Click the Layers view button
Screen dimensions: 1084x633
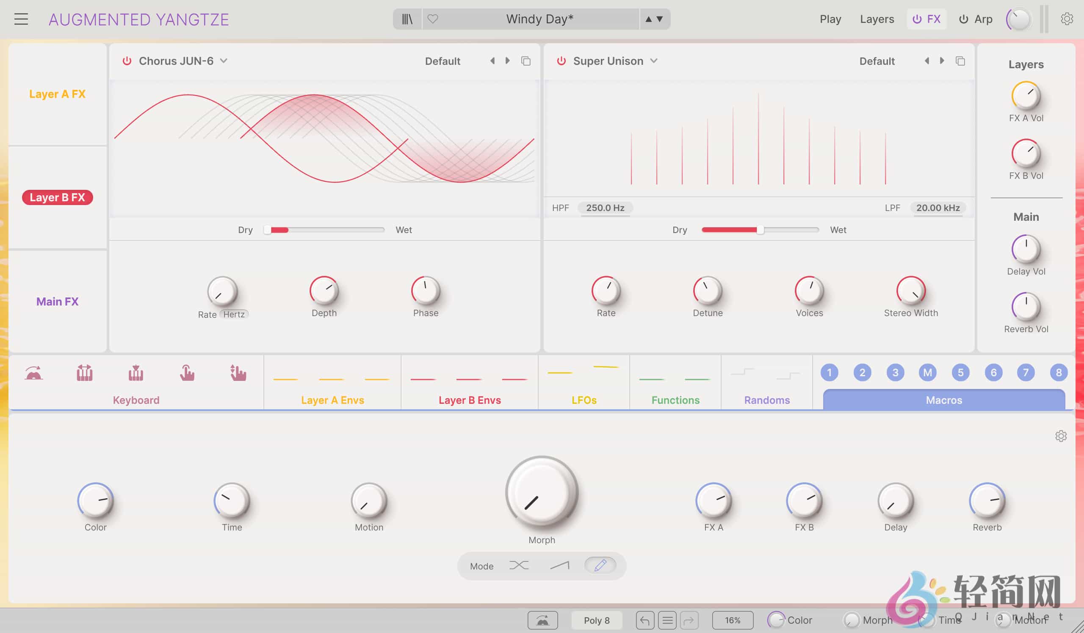click(877, 19)
